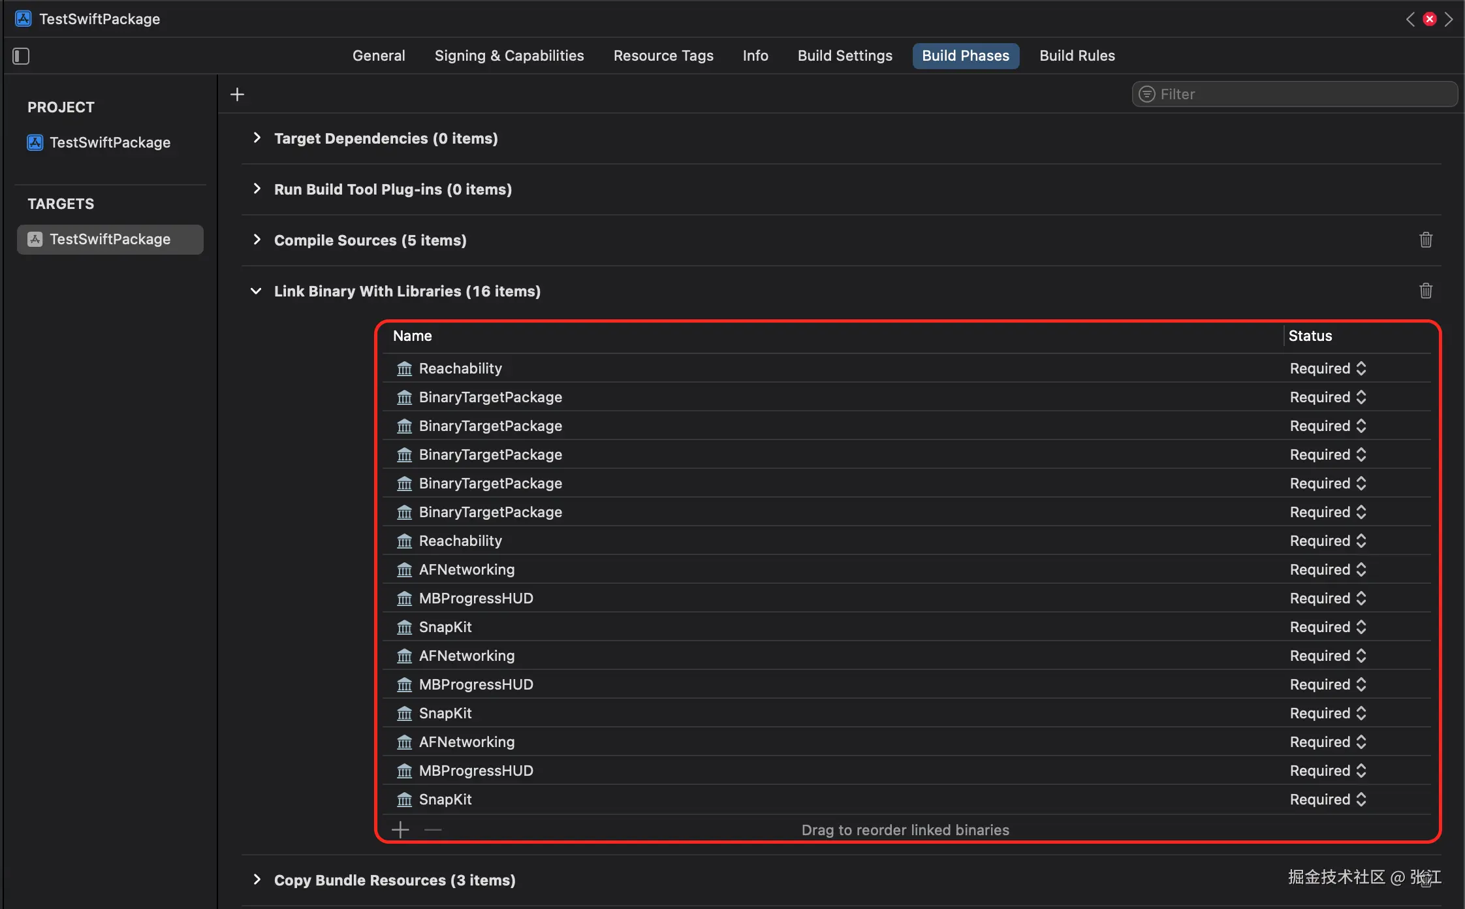Click the red error indicator in the title bar

[1430, 19]
